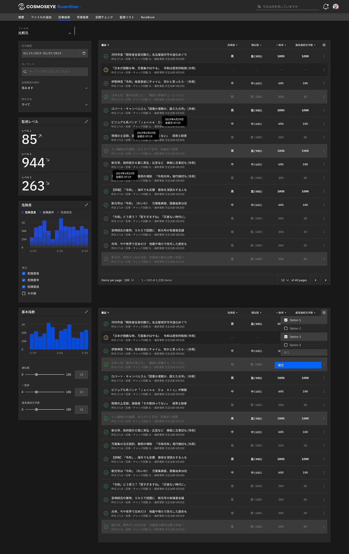
Task: Open the user profile avatar
Action: [x=336, y=7]
